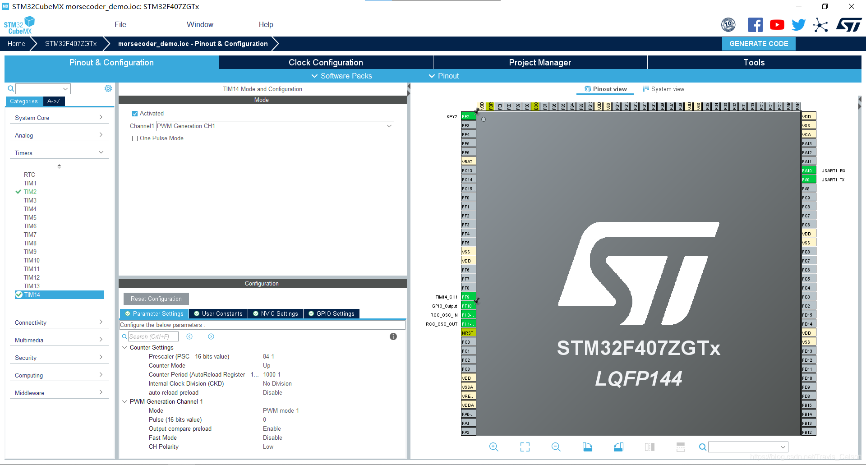
Task: Zoom in on the chip pinout
Action: tap(494, 447)
